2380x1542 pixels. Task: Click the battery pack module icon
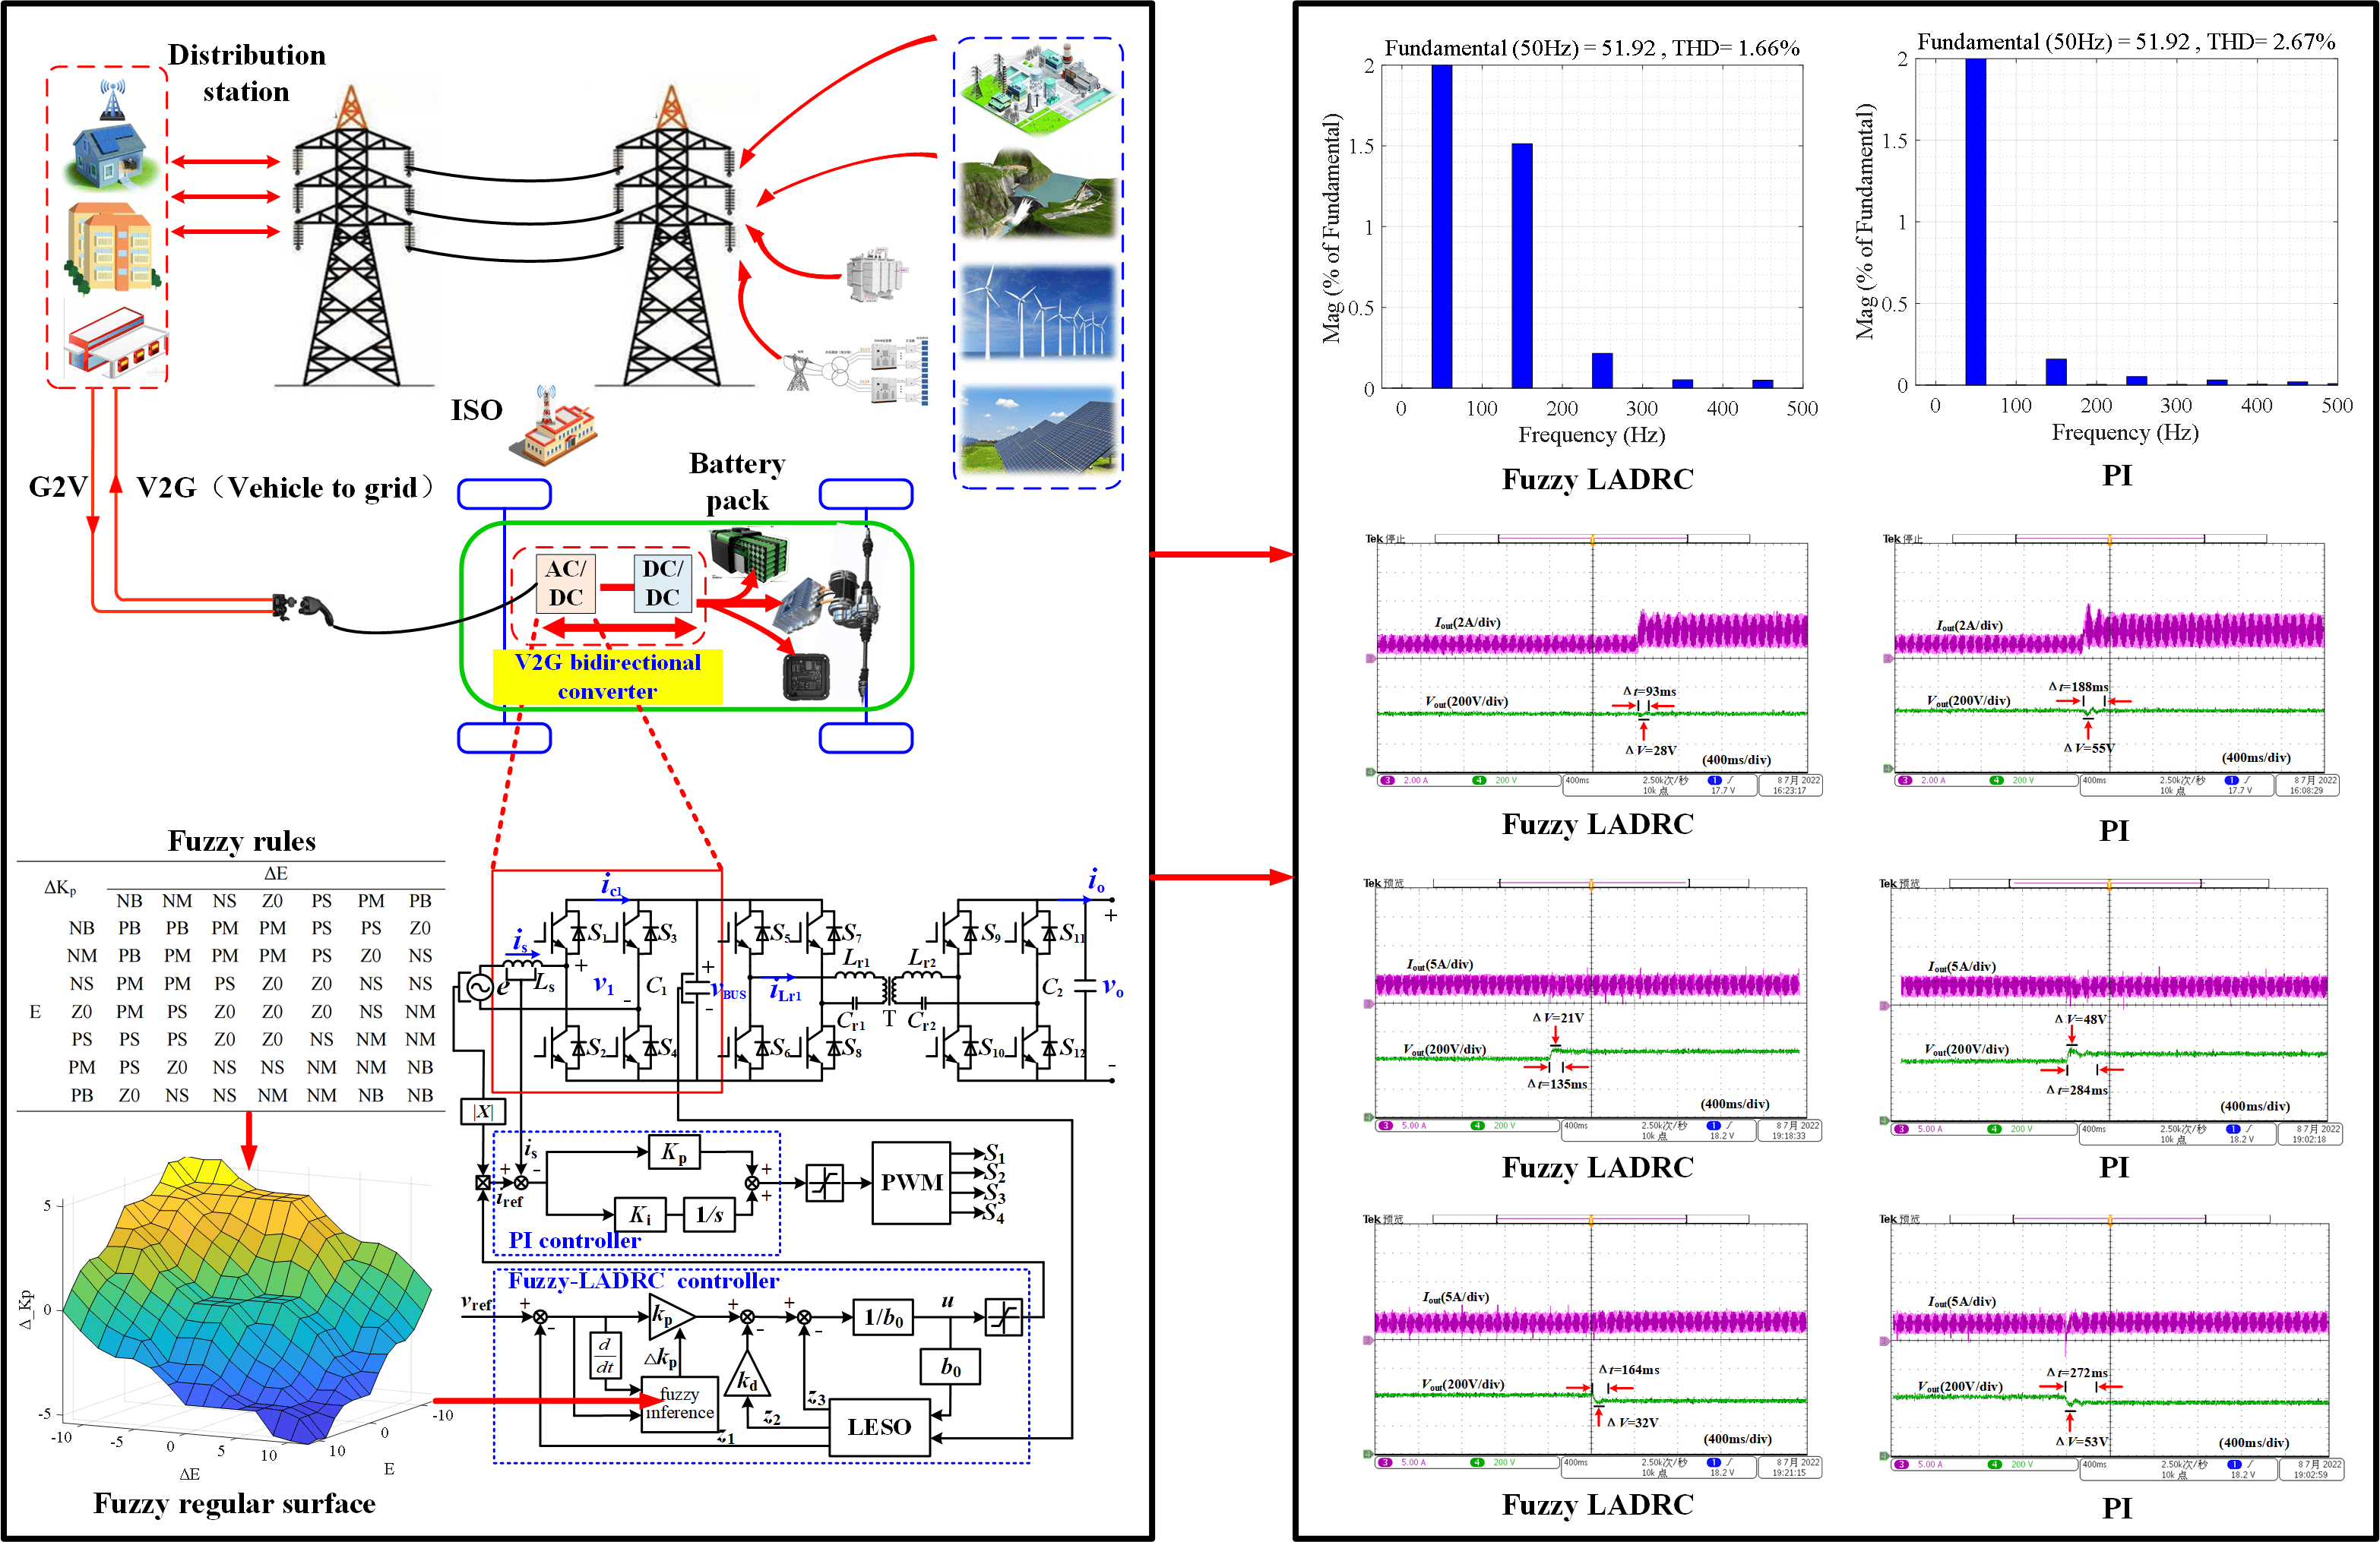pyautogui.click(x=749, y=555)
